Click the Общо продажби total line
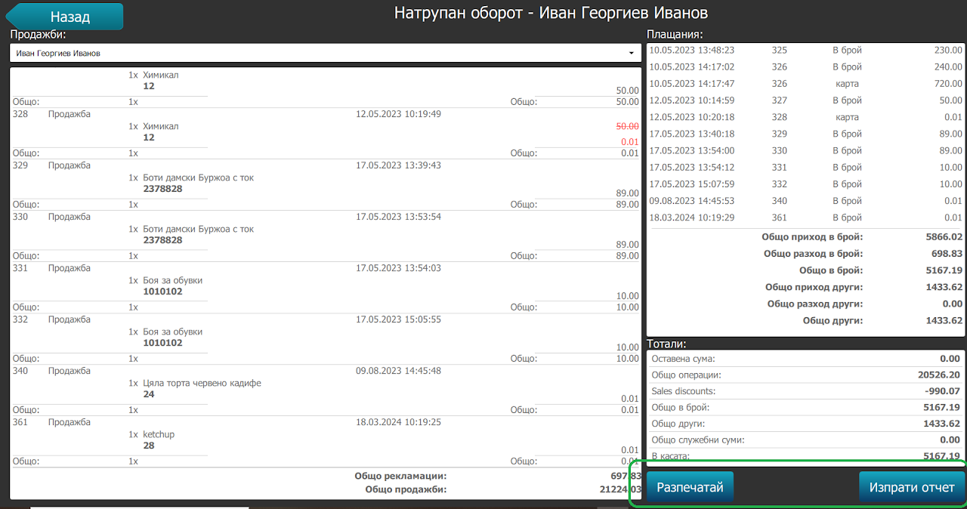 [x=502, y=489]
